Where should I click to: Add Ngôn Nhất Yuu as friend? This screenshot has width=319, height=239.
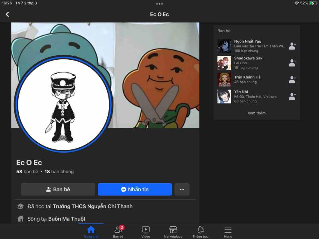pos(292,46)
